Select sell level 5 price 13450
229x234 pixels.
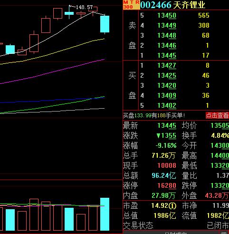point(167,15)
